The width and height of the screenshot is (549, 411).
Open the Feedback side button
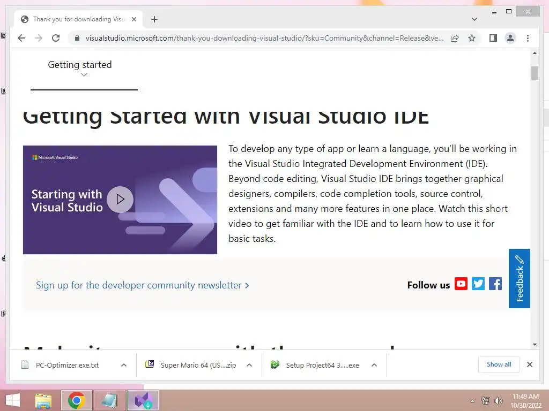(x=519, y=278)
